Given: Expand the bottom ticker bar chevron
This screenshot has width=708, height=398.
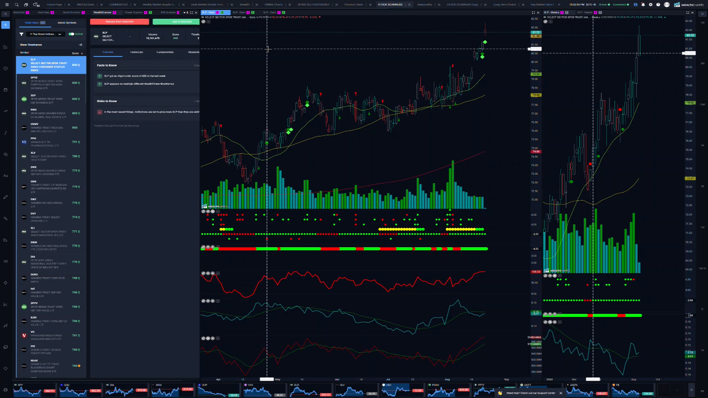Looking at the screenshot, I should (x=692, y=390).
